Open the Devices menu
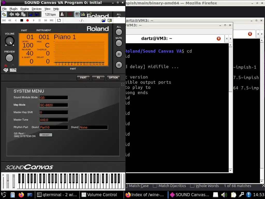Screen dimensions: 265x199 (37, 9)
